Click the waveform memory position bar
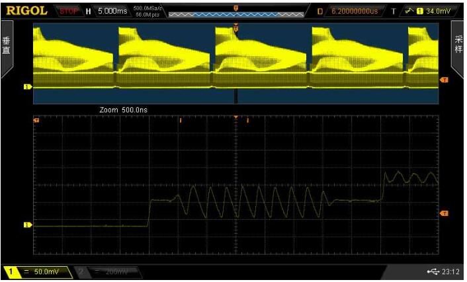The width and height of the screenshot is (467, 282). [x=235, y=13]
